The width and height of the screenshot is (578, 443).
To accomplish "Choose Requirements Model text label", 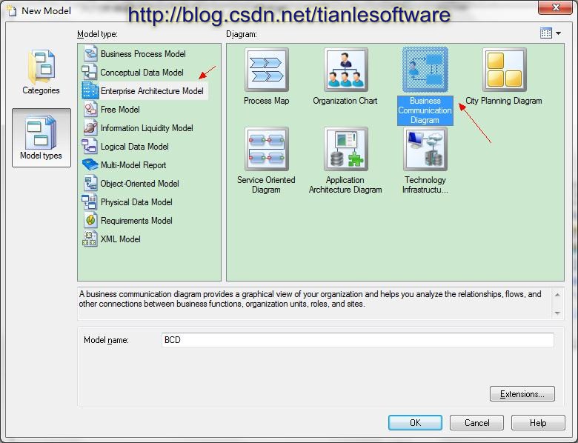I will click(136, 221).
